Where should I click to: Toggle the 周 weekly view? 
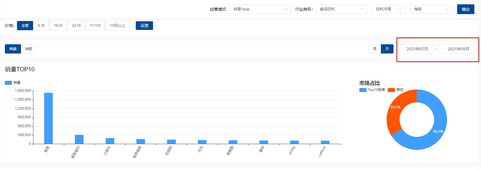click(x=375, y=49)
